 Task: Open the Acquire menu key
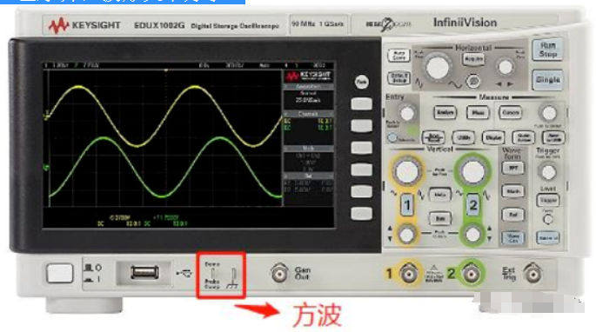pyautogui.click(x=473, y=59)
